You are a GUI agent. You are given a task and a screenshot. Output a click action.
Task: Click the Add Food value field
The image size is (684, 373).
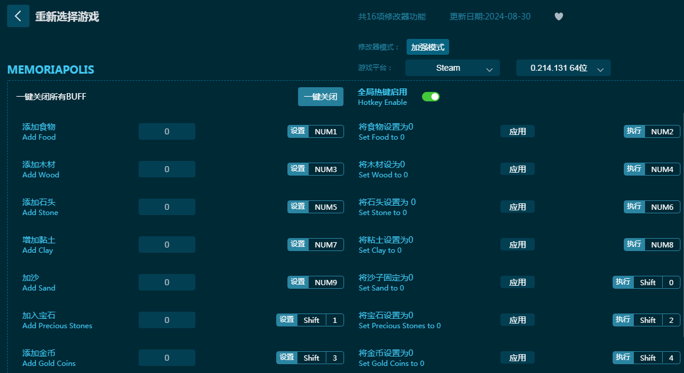(167, 131)
